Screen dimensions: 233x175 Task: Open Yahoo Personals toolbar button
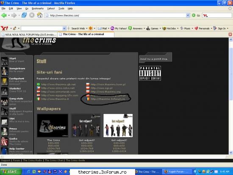pos(202,28)
